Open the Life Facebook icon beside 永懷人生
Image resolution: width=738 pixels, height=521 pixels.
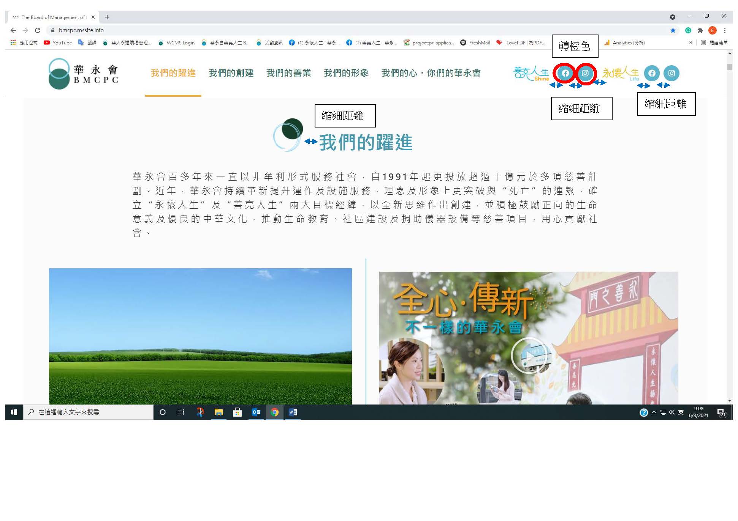pos(652,73)
